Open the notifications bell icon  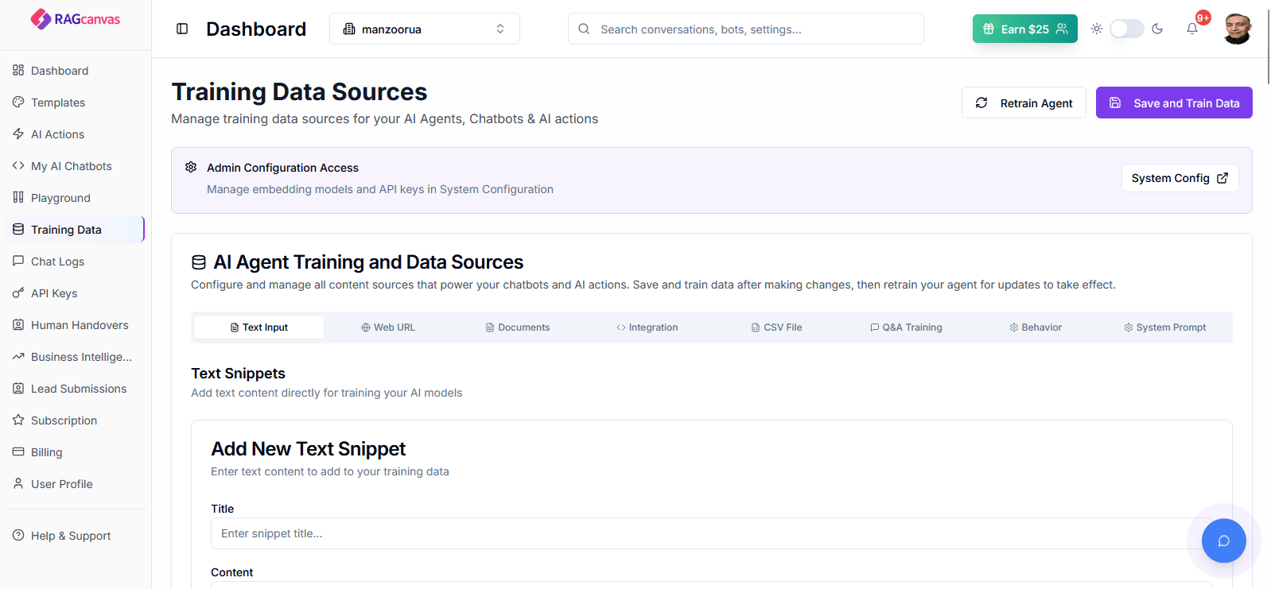click(x=1192, y=29)
